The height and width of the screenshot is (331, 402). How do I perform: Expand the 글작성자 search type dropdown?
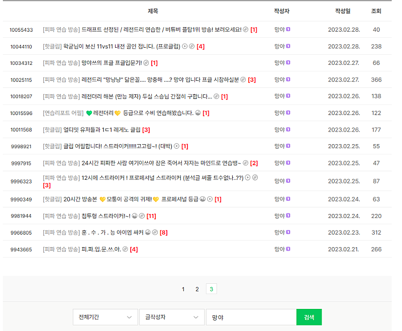pos(171,317)
